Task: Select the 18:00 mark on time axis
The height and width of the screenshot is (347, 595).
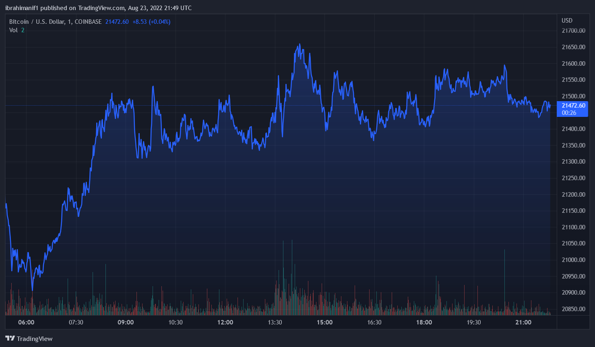Action: 424,322
